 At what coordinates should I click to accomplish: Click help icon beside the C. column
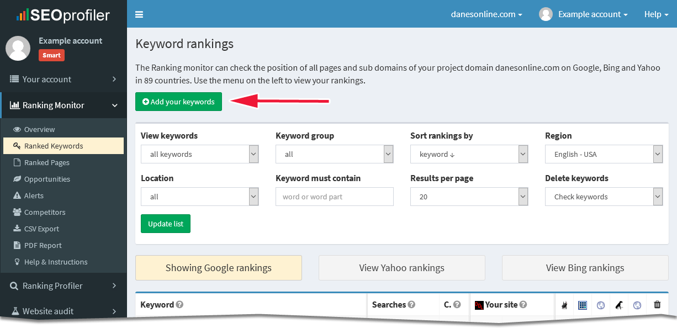(457, 305)
